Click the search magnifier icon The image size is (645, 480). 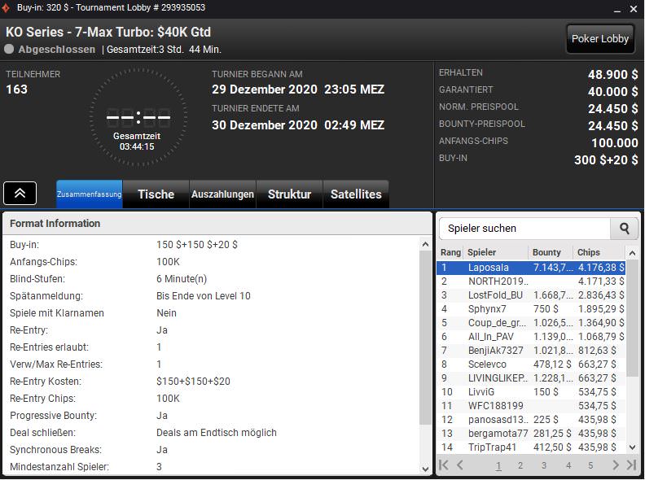tap(625, 229)
